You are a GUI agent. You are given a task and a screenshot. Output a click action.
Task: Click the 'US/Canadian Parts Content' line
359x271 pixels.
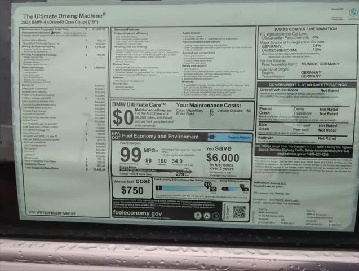[290, 37]
